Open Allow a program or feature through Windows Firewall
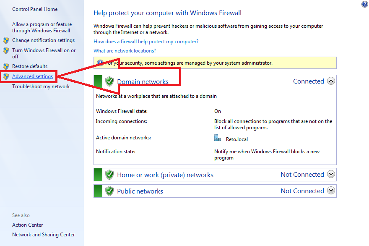 42,27
